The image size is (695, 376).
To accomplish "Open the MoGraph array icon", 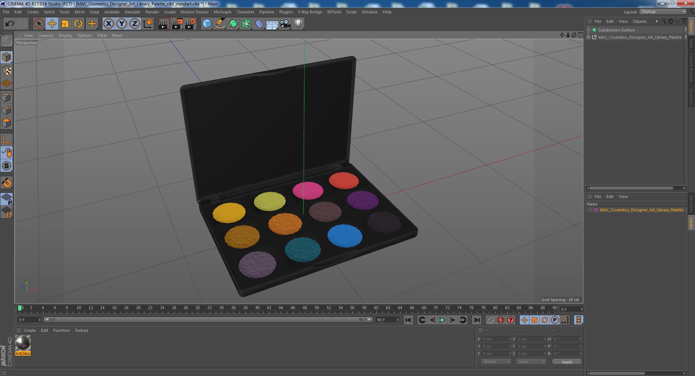I will coord(246,24).
